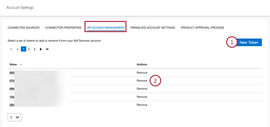270x127 pixels.
Task: Sort tokens using the Value arrow
Action: 21,64
